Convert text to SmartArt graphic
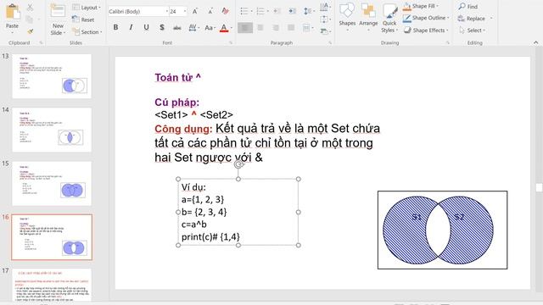This screenshot has width=543, height=305. click(324, 31)
